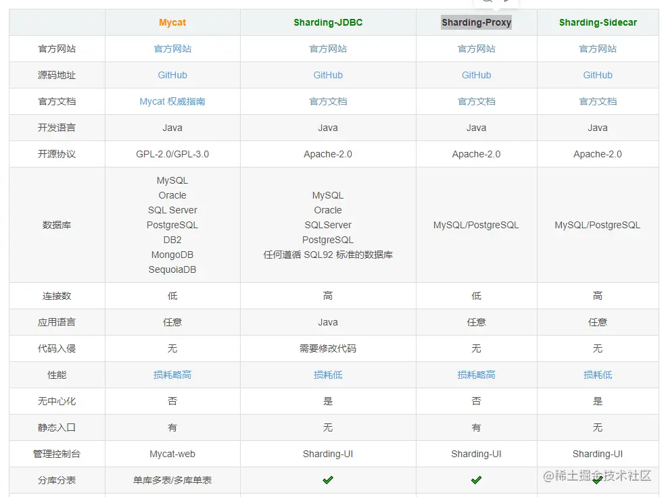Open the Sharding-Sidecar 官方文档 link
666x497 pixels.
[x=598, y=101]
